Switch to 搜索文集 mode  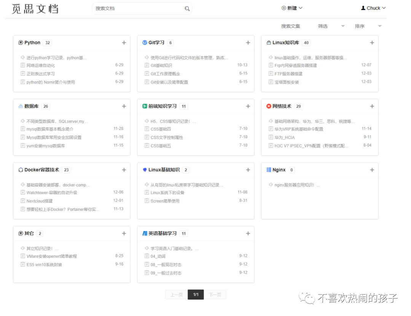290,26
